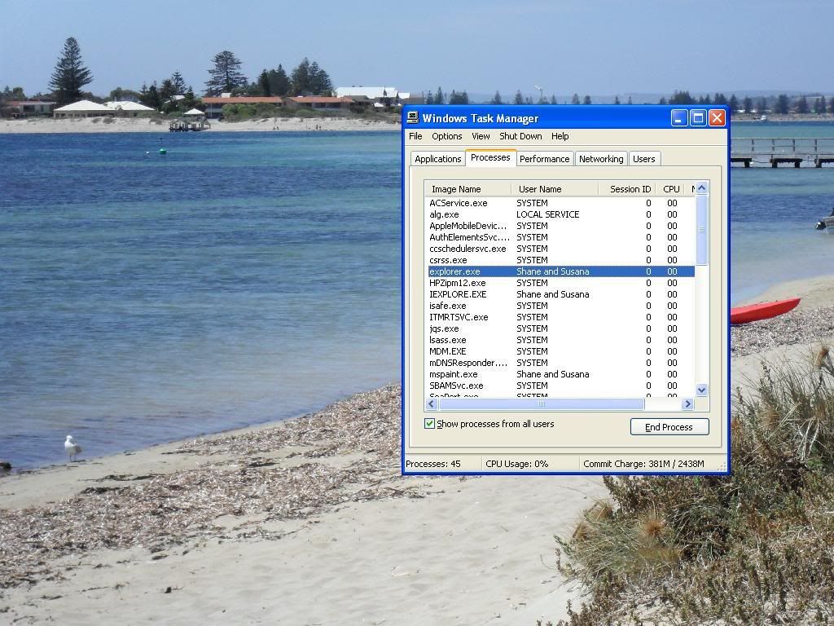Select the isafe.exe process

(560, 306)
